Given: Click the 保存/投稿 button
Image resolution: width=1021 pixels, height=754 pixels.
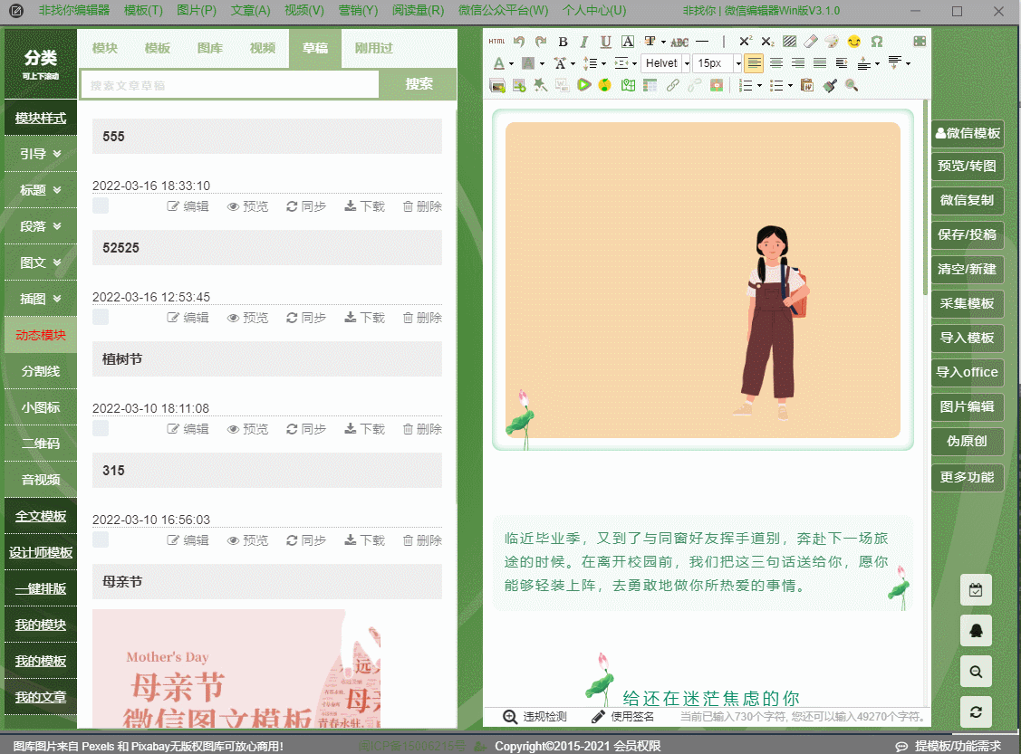Looking at the screenshot, I should [967, 234].
